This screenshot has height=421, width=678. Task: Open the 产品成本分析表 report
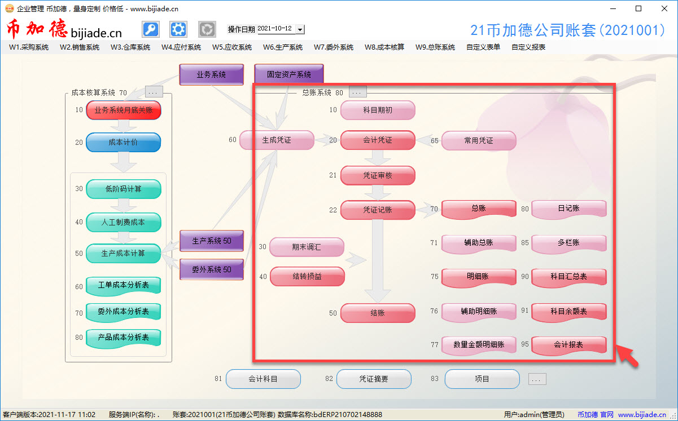tap(124, 338)
